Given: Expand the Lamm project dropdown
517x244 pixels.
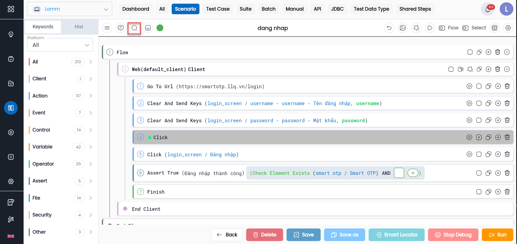Looking at the screenshot, I should (x=69, y=9).
